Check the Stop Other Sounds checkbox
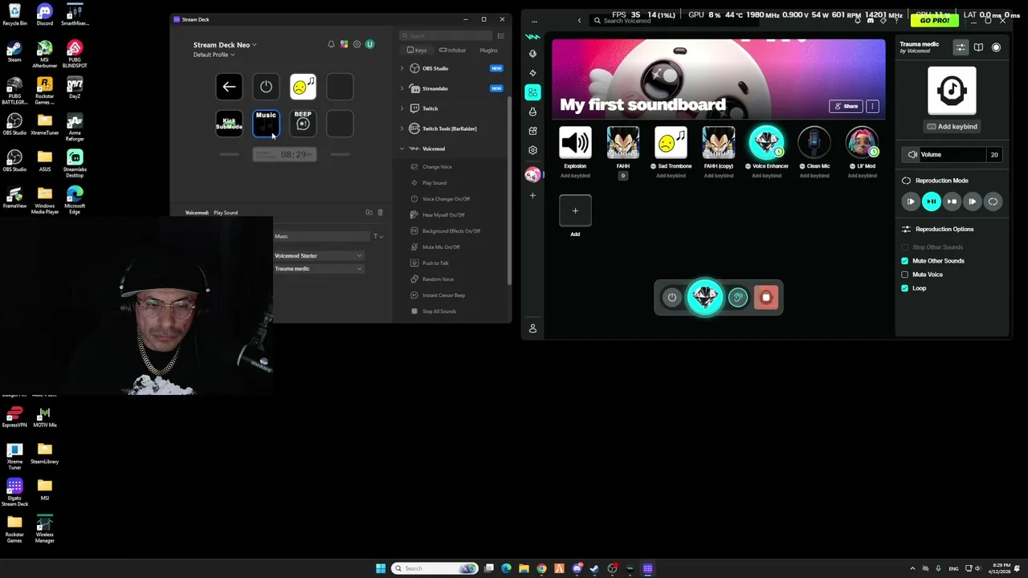 pos(905,247)
